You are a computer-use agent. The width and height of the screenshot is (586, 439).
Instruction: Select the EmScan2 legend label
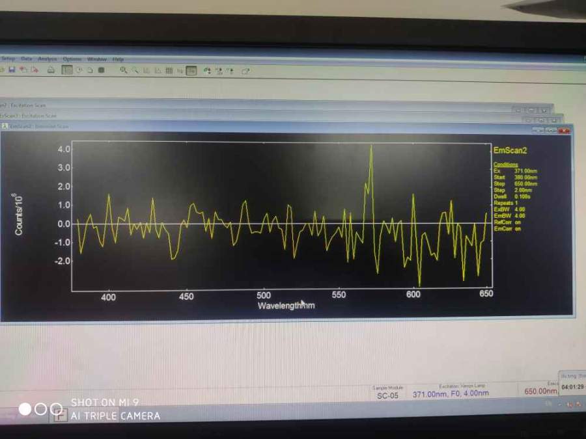click(510, 150)
